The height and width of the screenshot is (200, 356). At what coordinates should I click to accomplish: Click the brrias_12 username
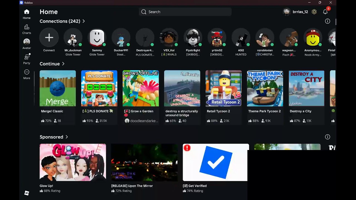[x=300, y=12]
